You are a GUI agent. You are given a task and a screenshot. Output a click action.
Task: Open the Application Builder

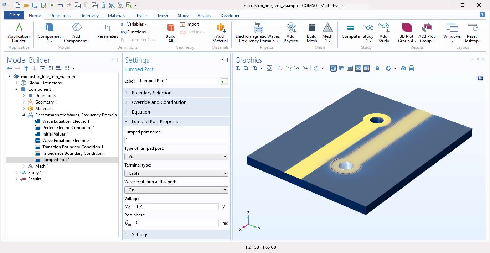(x=19, y=33)
